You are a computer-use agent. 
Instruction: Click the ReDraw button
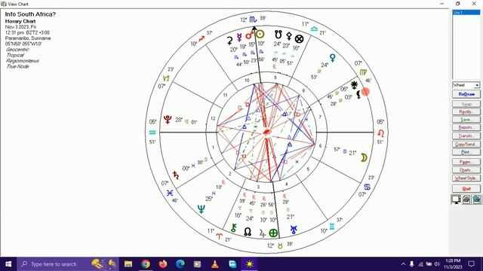tap(466, 94)
